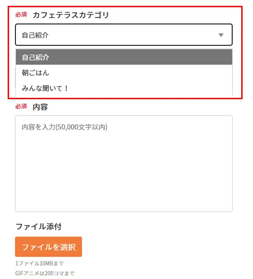The width and height of the screenshot is (253, 279).
Task: Click the red 必須 badge beside 内容
Action: pos(21,106)
